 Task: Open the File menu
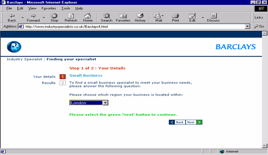(x=9, y=8)
